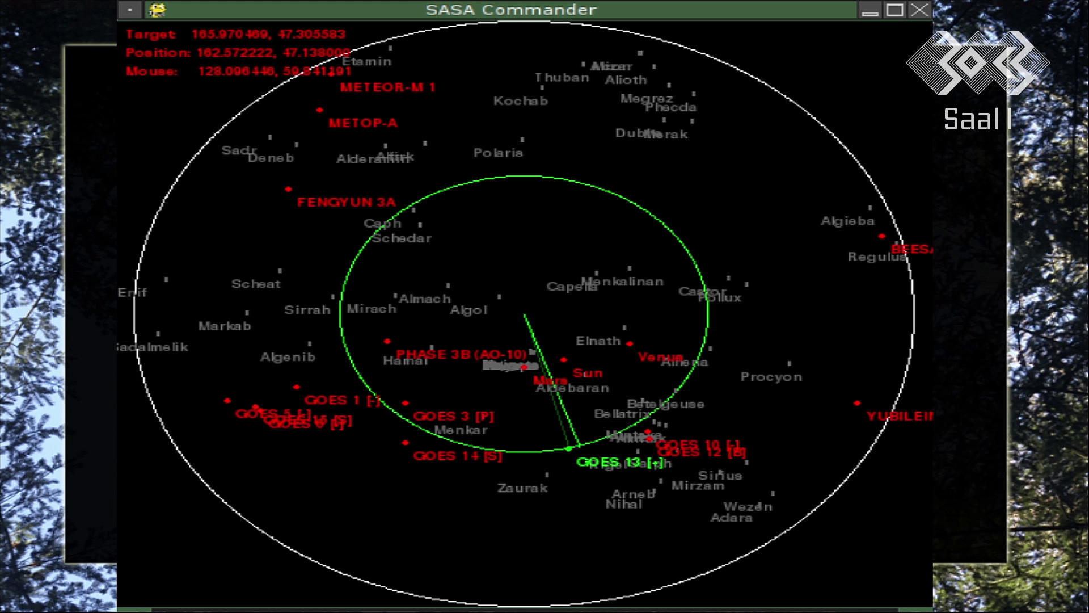Click the Deneb star label
Viewport: 1089px width, 613px height.
tap(271, 158)
